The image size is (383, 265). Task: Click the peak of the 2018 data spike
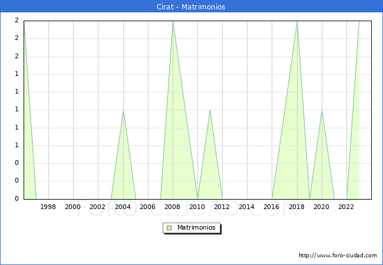coord(297,22)
